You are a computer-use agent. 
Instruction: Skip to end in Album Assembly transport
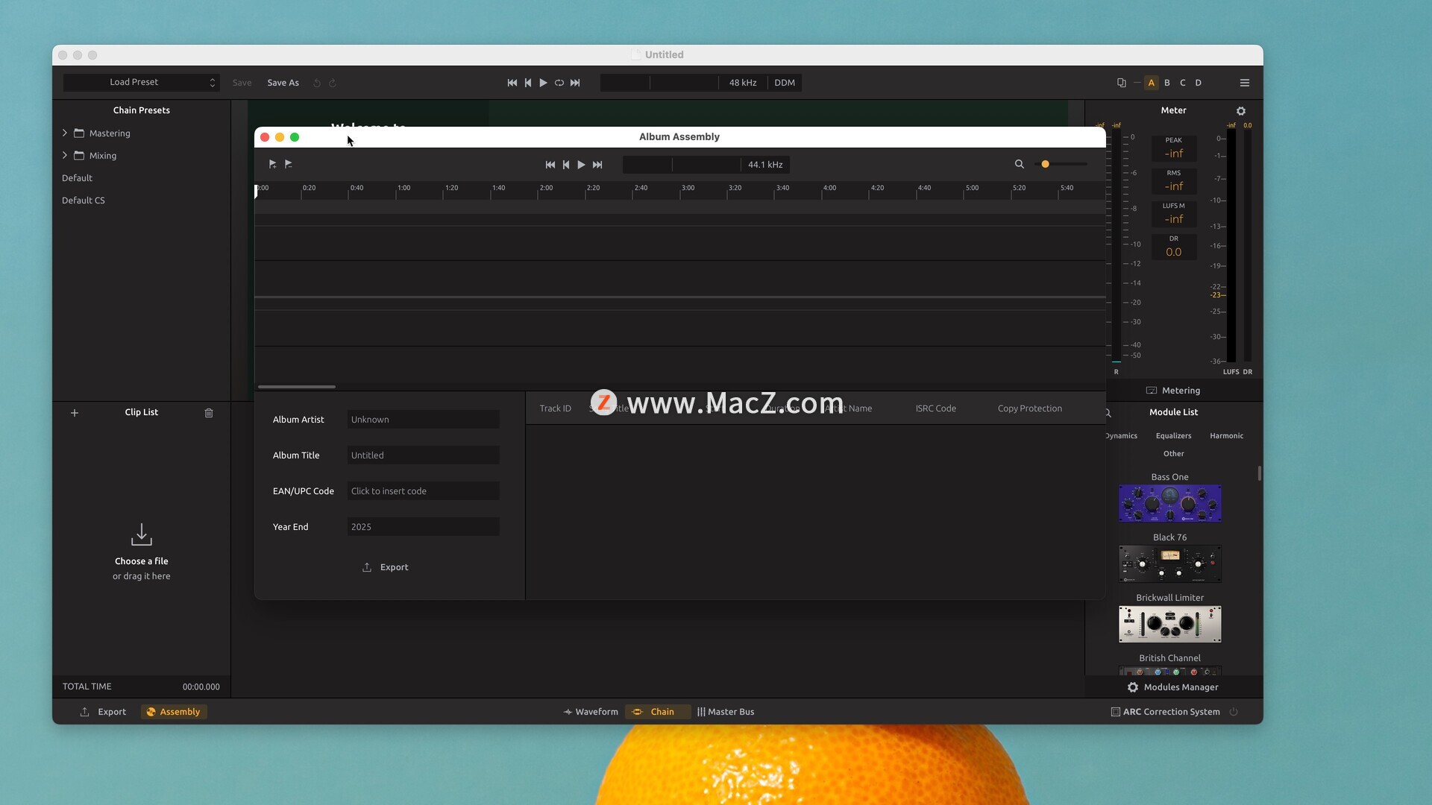[597, 165]
